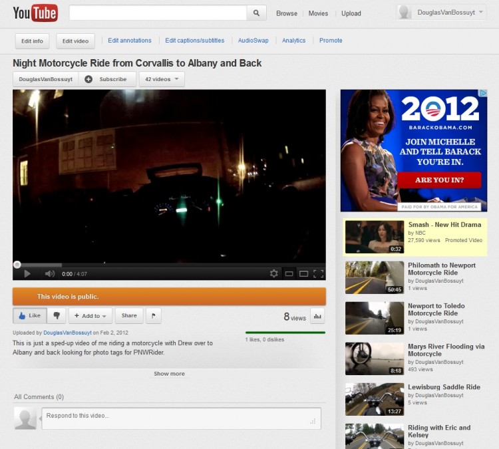Flag this video as inappropriate
499x449 pixels.
click(154, 316)
